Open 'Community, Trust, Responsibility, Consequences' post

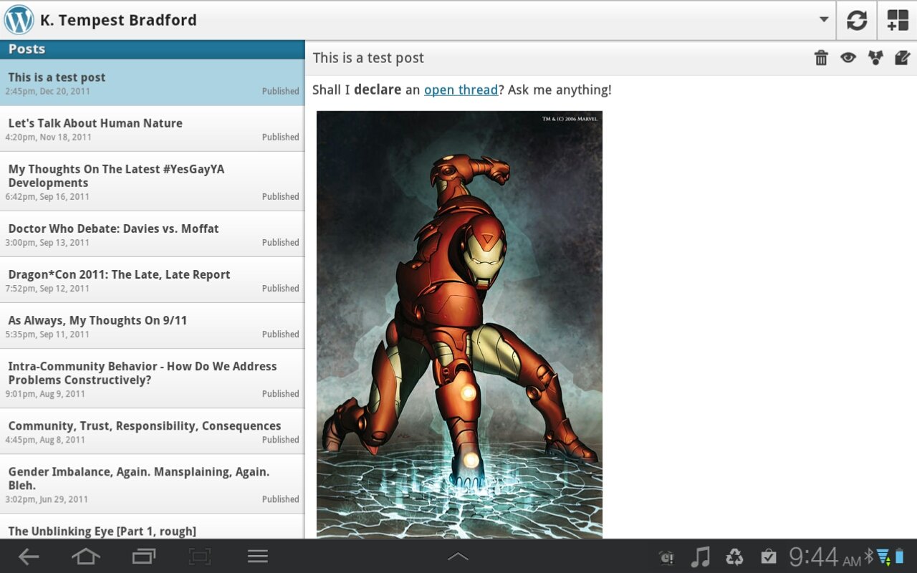click(x=152, y=431)
